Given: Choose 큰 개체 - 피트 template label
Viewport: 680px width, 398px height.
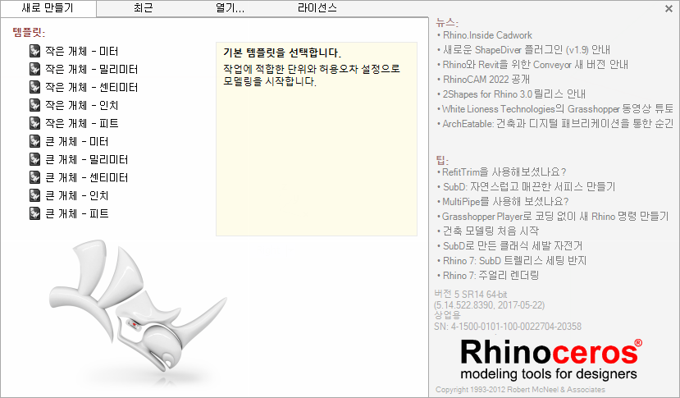Looking at the screenshot, I should pyautogui.click(x=77, y=214).
